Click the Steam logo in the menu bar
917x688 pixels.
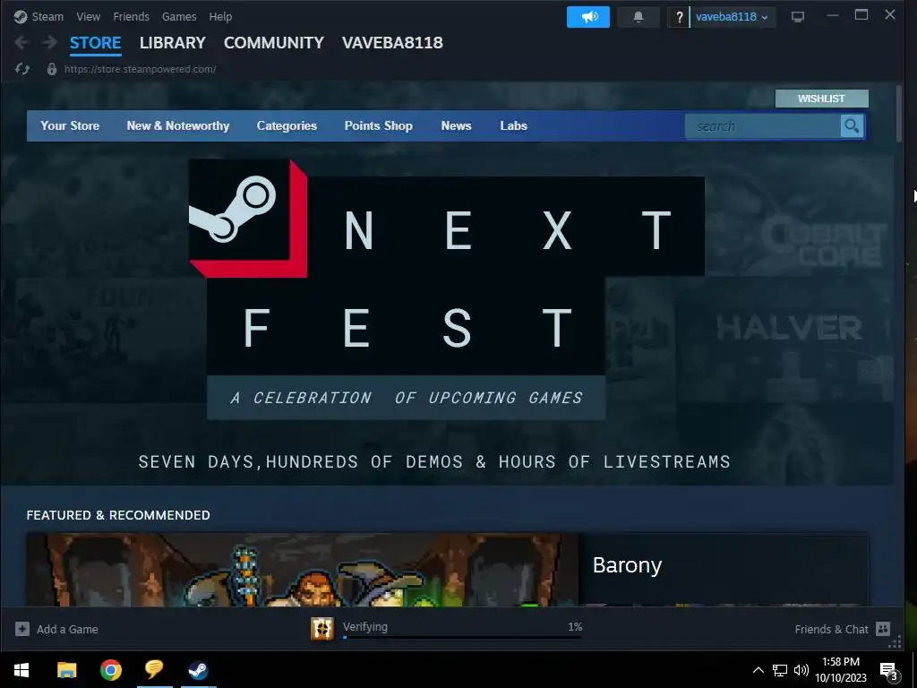pos(21,17)
